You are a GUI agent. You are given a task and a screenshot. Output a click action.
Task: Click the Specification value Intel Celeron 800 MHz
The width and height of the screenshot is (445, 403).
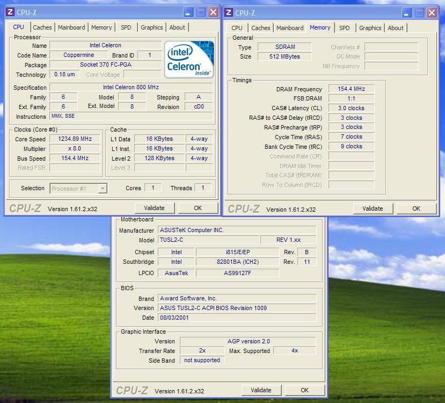(131, 87)
